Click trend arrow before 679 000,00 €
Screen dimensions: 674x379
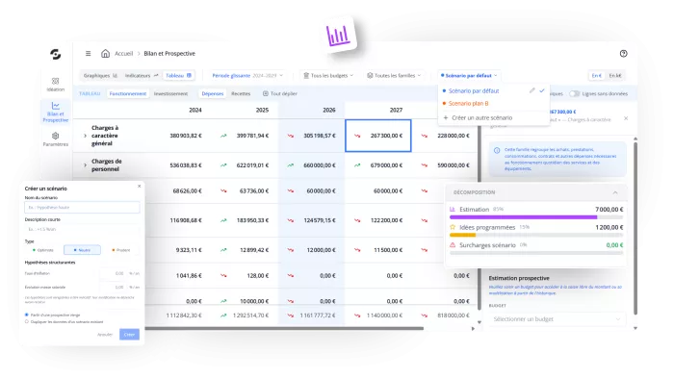(x=357, y=165)
